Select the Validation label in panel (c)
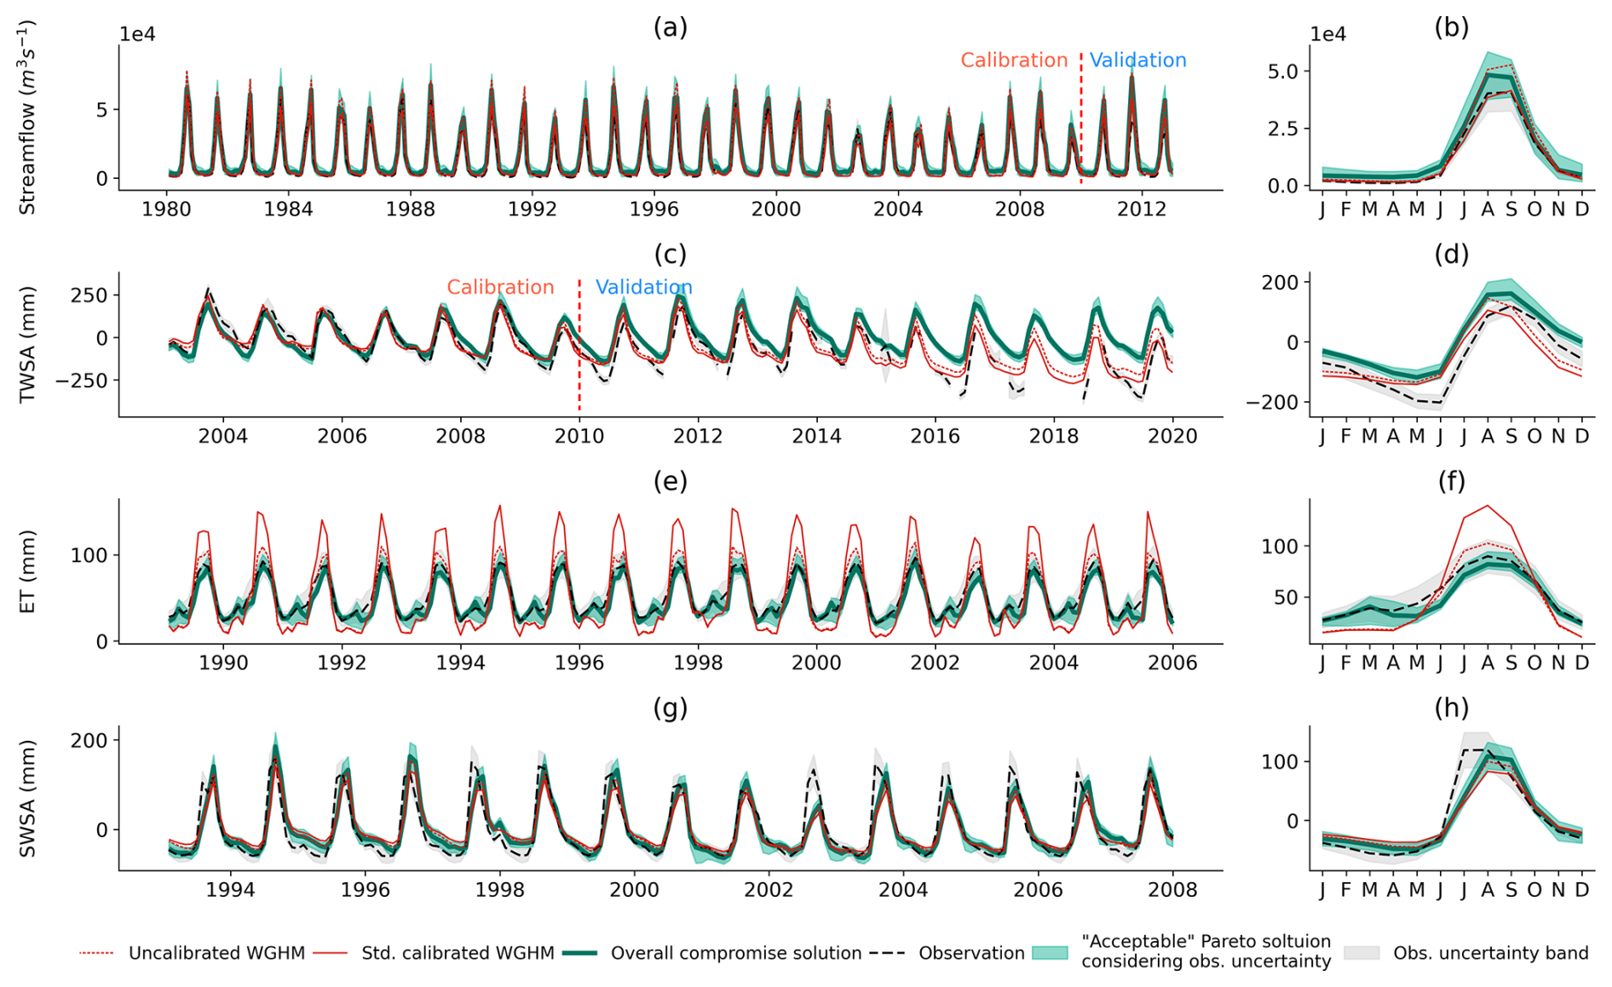This screenshot has width=1612, height=987. pos(643,288)
